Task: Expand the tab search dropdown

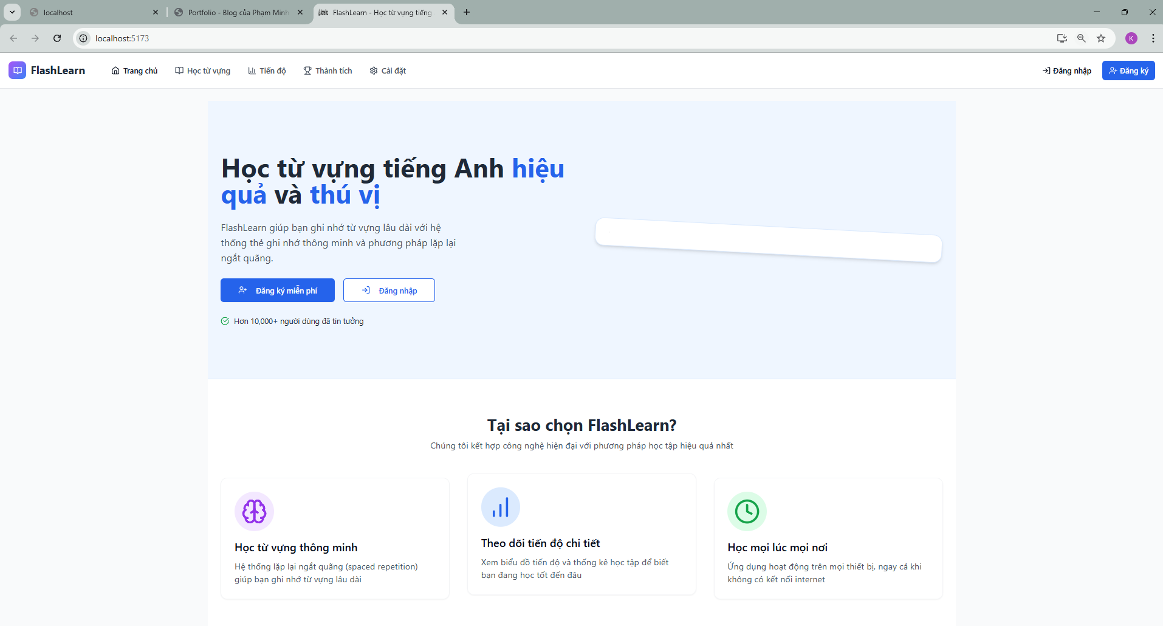Action: [x=12, y=12]
